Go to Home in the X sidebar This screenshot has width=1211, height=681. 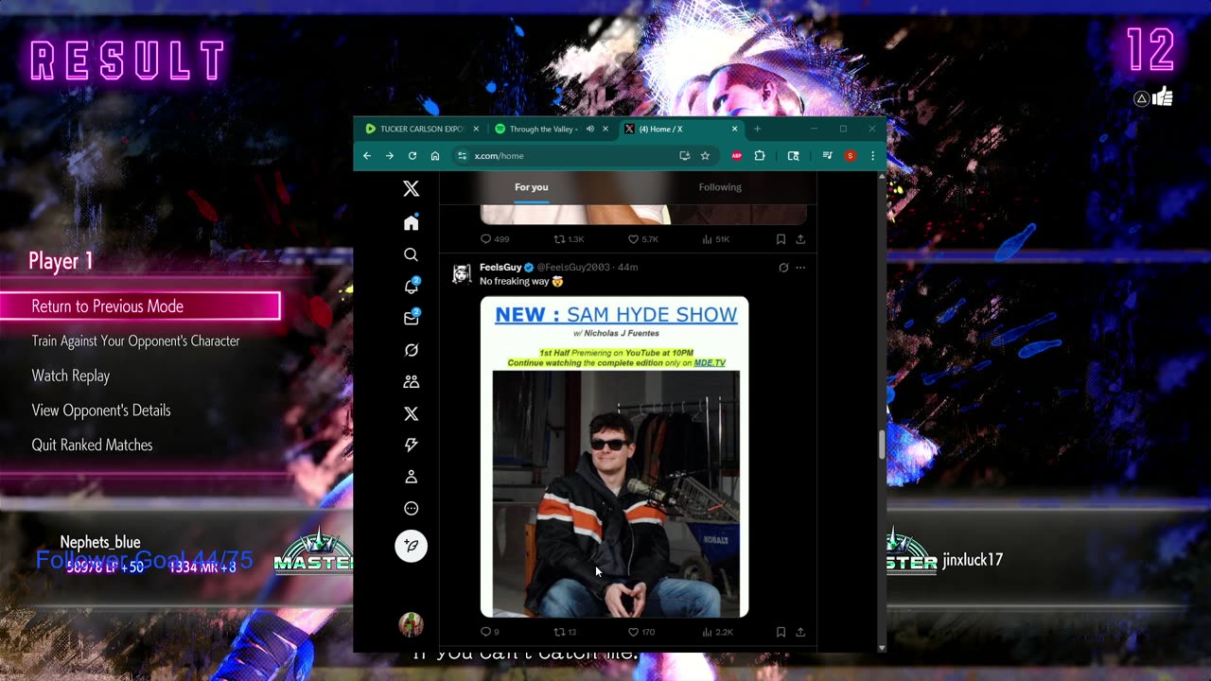(411, 222)
